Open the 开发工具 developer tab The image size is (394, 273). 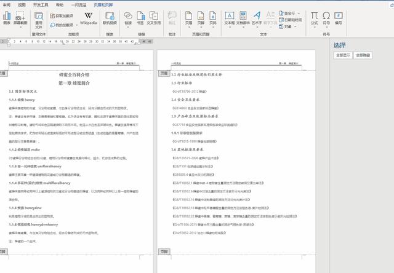(41, 5)
